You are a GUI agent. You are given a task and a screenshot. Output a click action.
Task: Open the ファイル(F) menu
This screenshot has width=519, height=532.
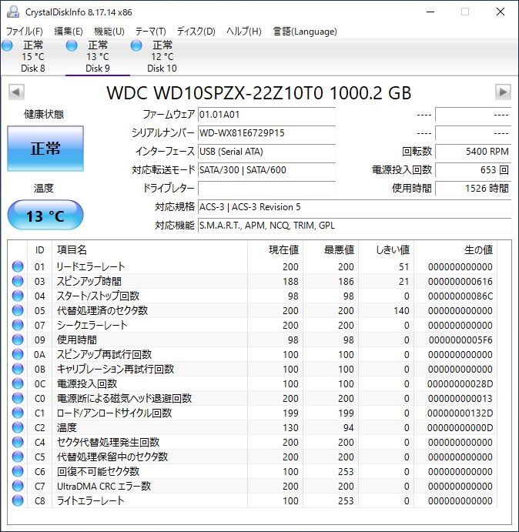25,32
